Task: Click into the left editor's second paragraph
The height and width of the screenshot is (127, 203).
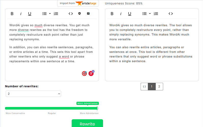Action: [x=51, y=54]
